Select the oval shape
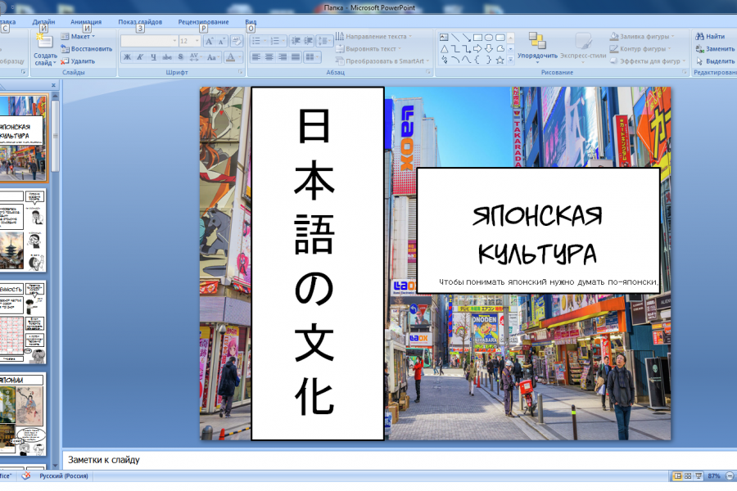This screenshot has height=491, width=737. pos(489,37)
